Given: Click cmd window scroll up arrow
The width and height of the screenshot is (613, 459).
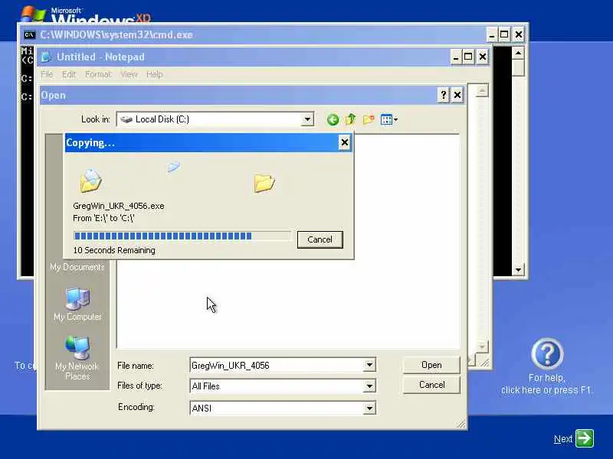Looking at the screenshot, I should 519,53.
